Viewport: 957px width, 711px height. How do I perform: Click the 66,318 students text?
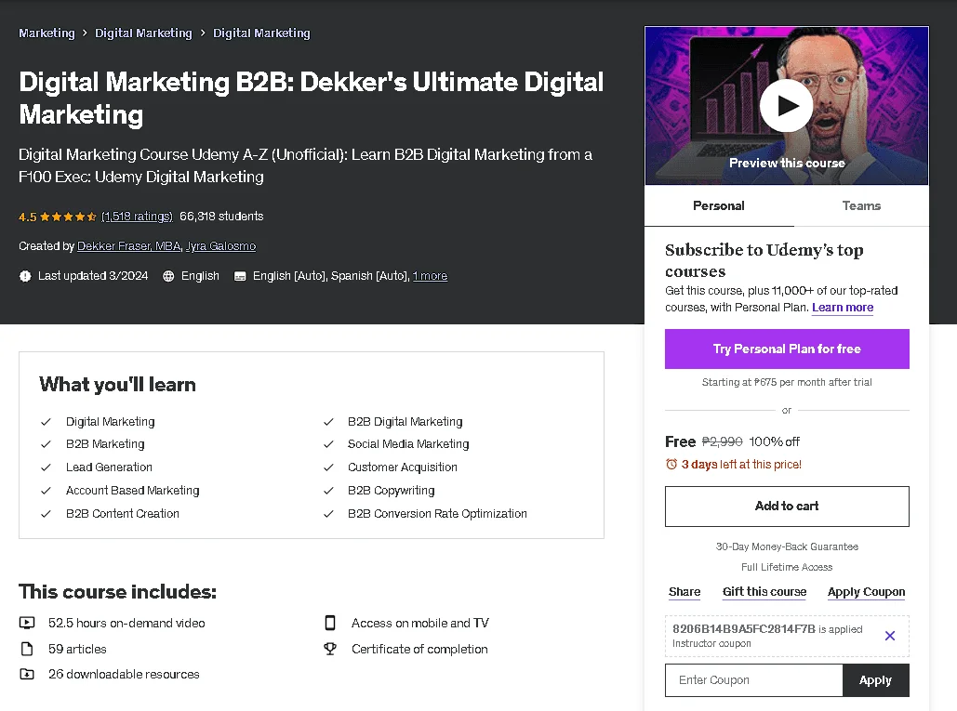(221, 217)
